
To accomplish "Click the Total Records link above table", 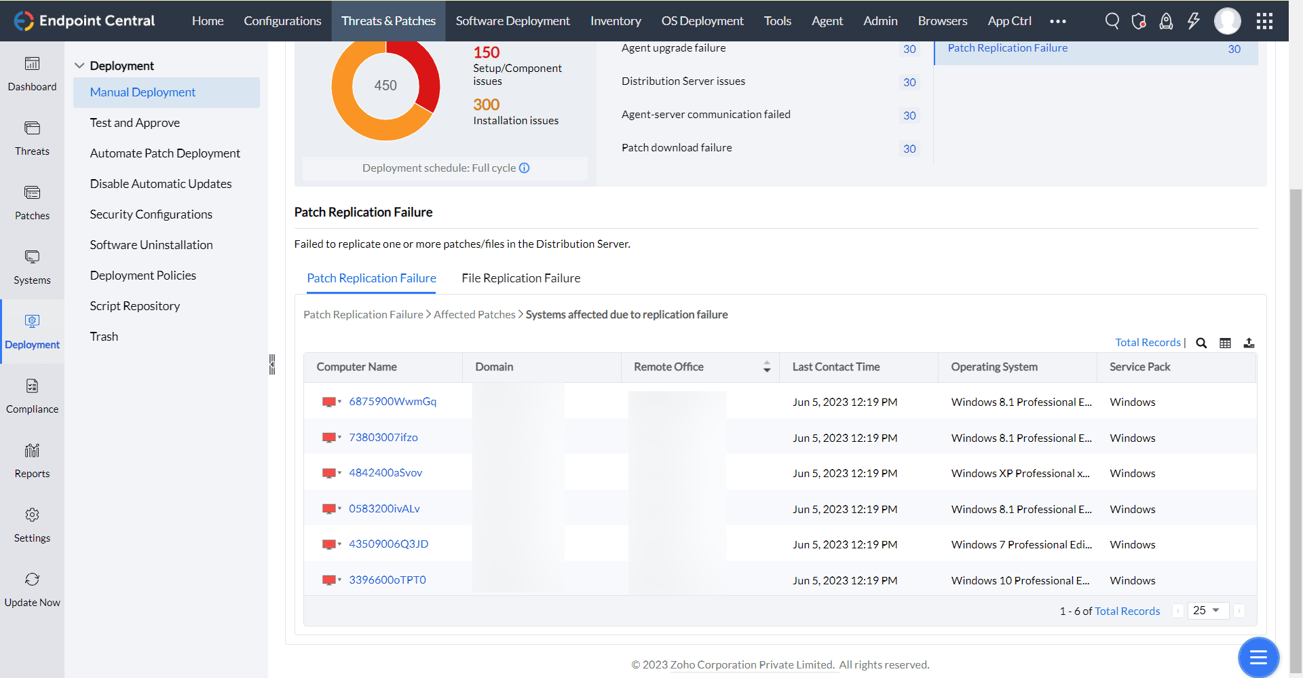I will click(x=1148, y=343).
